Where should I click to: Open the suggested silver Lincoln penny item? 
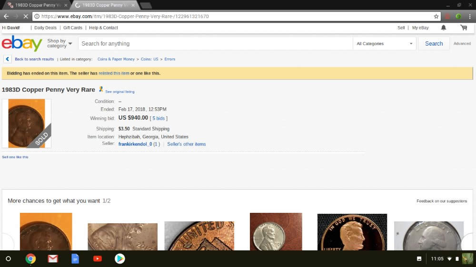coord(276,231)
